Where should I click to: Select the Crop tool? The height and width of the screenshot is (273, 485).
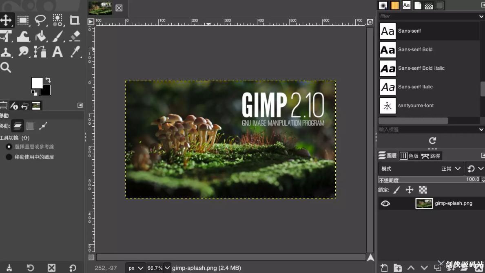coord(74,20)
